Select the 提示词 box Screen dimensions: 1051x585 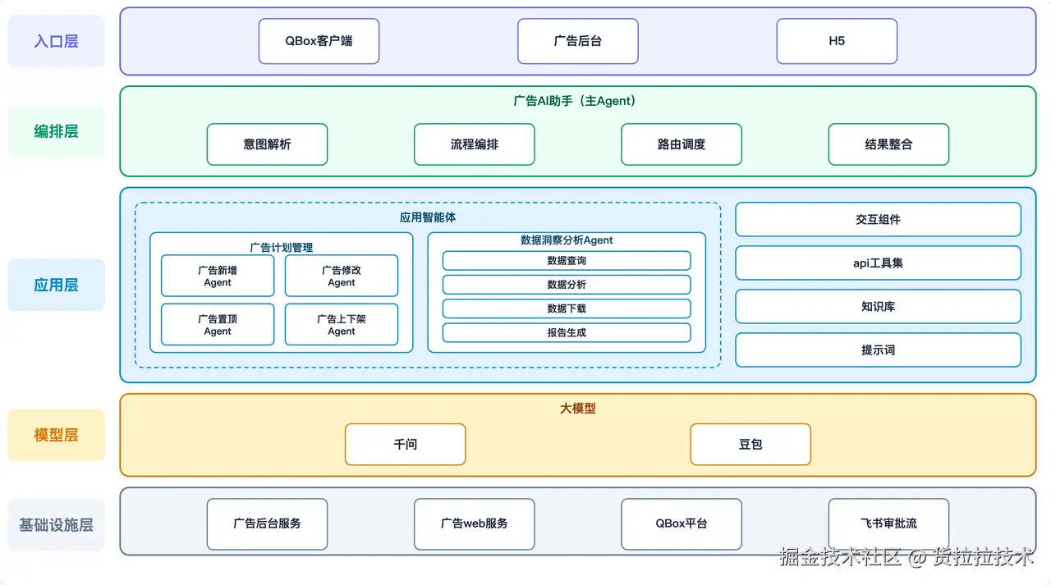coord(878,350)
